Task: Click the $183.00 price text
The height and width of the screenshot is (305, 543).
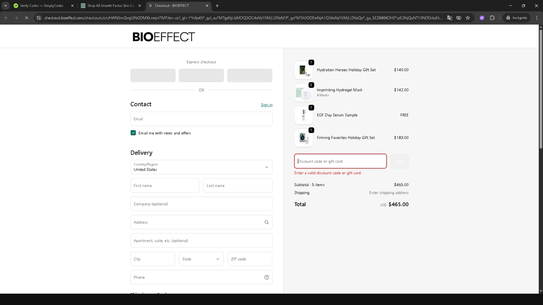Action: [x=401, y=138]
